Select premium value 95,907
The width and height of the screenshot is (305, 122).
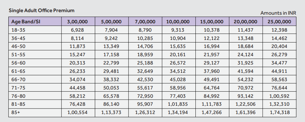click(x=145, y=104)
